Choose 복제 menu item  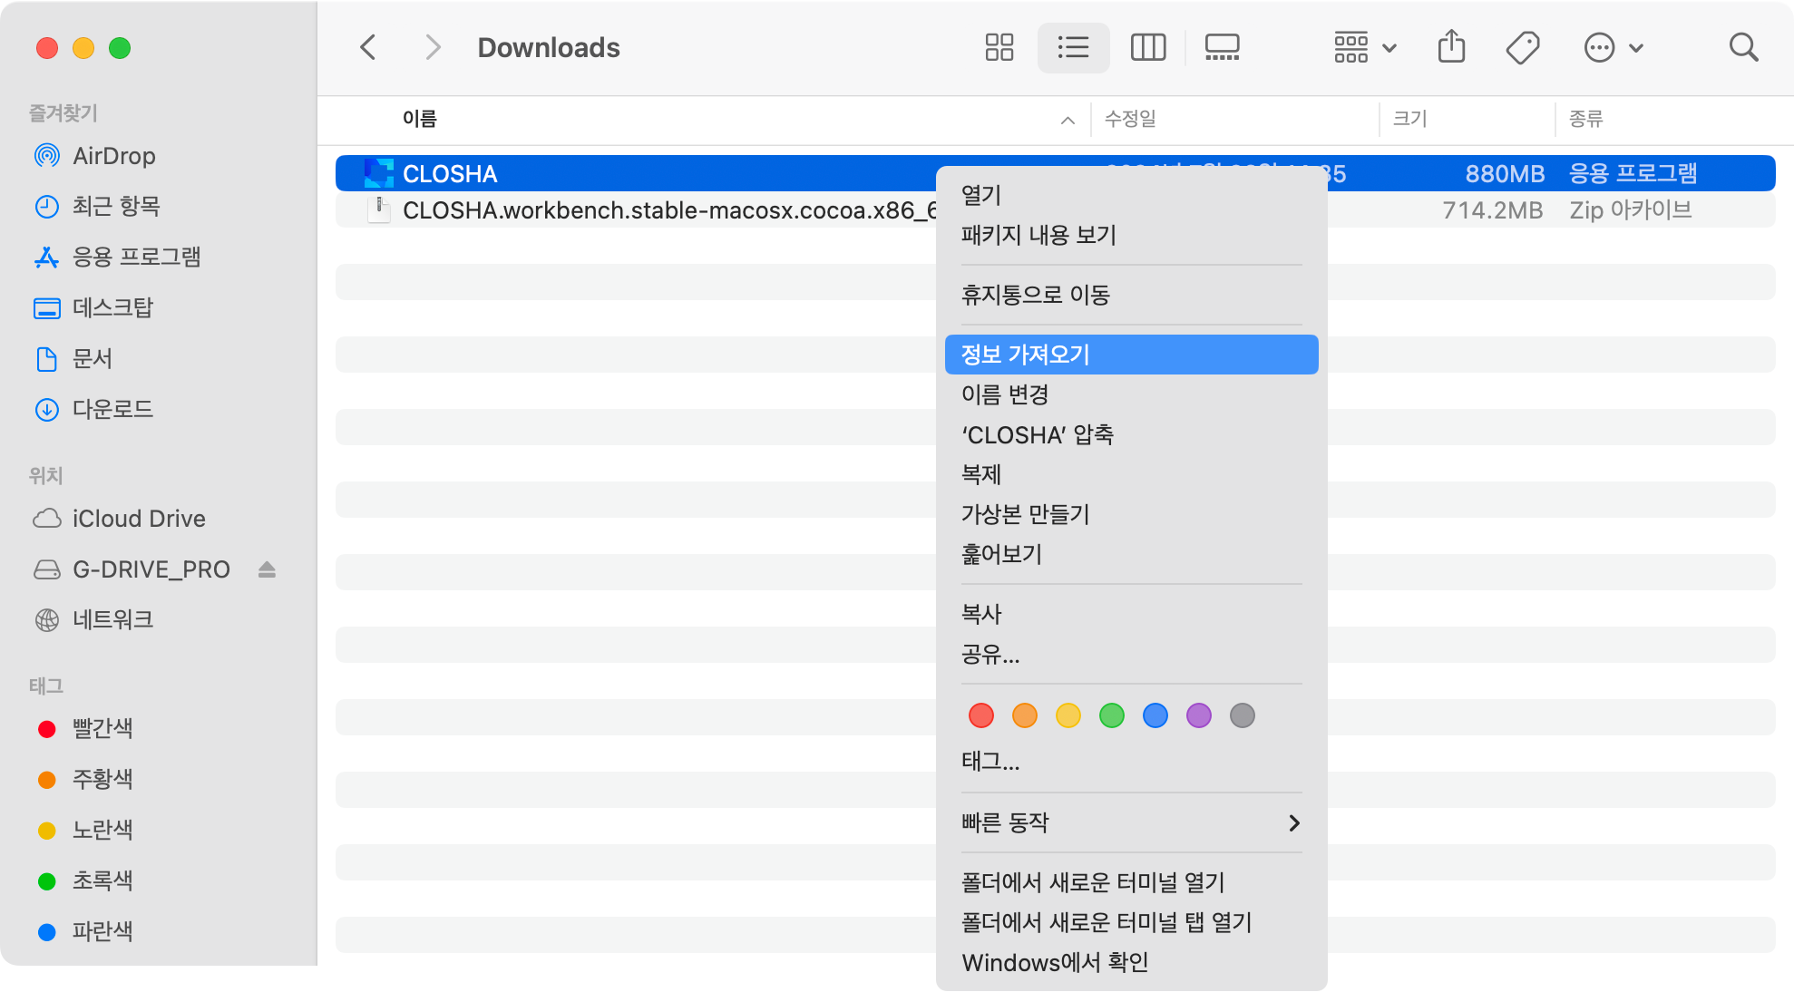pos(1131,474)
